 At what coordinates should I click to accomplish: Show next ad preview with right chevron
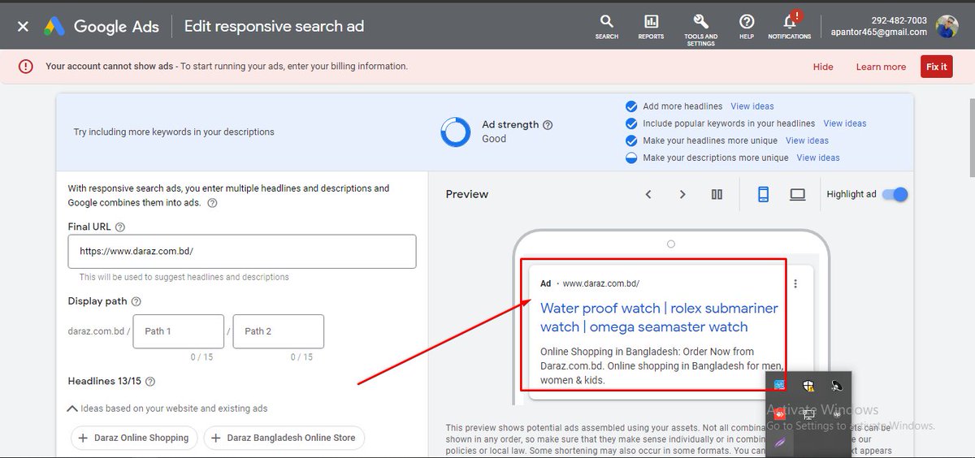pos(682,195)
